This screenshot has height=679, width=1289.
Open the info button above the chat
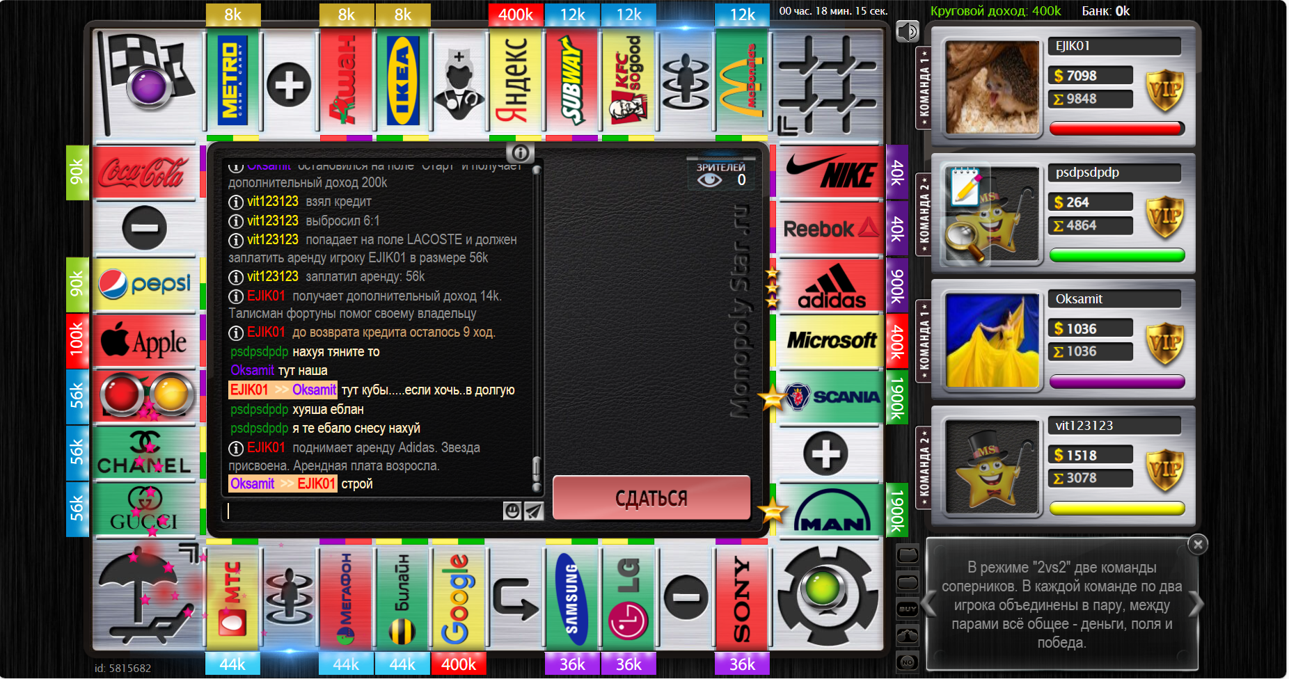(x=520, y=153)
